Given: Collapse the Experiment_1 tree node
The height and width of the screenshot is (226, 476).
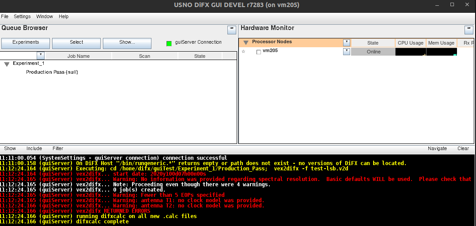Looking at the screenshot, I should pos(7,64).
